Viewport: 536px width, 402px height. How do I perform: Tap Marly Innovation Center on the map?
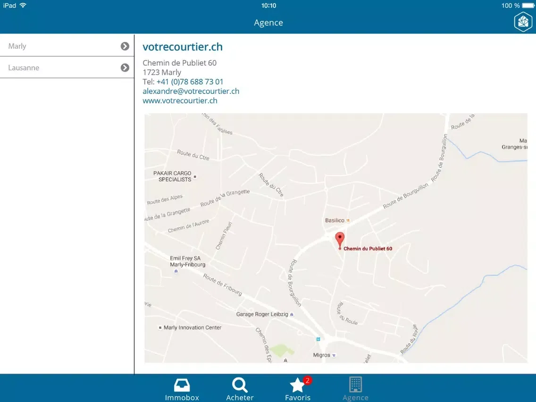pos(190,327)
